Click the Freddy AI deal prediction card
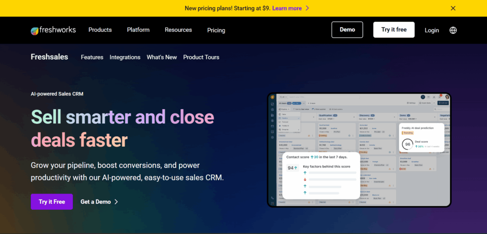 pyautogui.click(x=422, y=137)
